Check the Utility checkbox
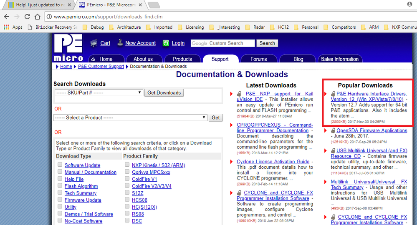 point(60,206)
